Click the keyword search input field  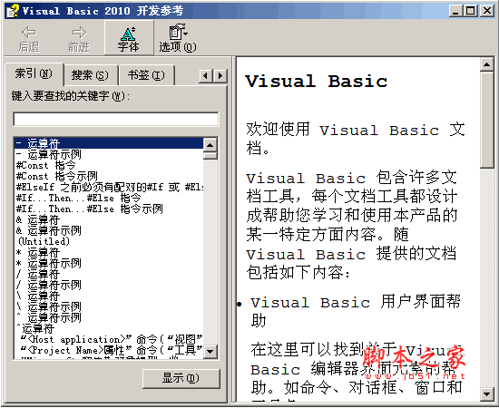[x=116, y=120]
